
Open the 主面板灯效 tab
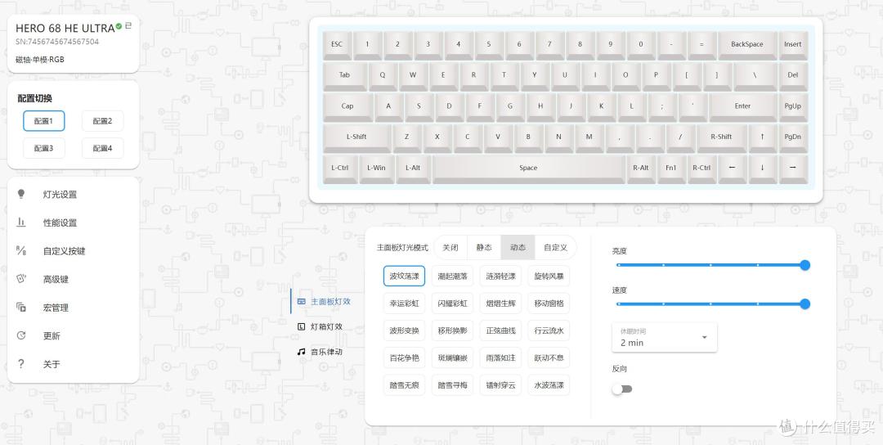click(x=325, y=302)
